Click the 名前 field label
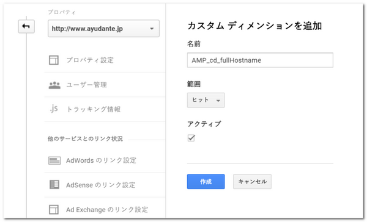367x222 pixels. pos(194,44)
